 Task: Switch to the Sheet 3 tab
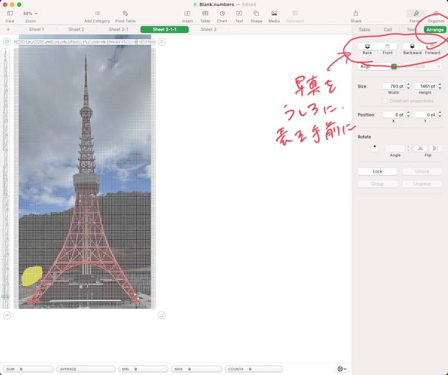[x=207, y=29]
